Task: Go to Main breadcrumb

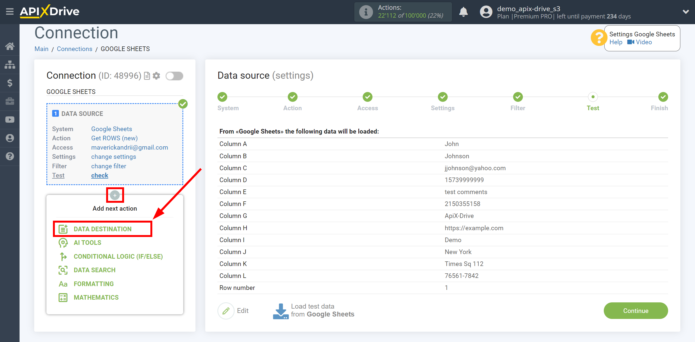Action: [x=42, y=49]
